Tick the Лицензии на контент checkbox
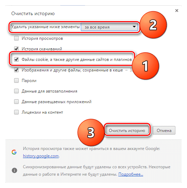This screenshot has height=188, width=187. (16, 112)
